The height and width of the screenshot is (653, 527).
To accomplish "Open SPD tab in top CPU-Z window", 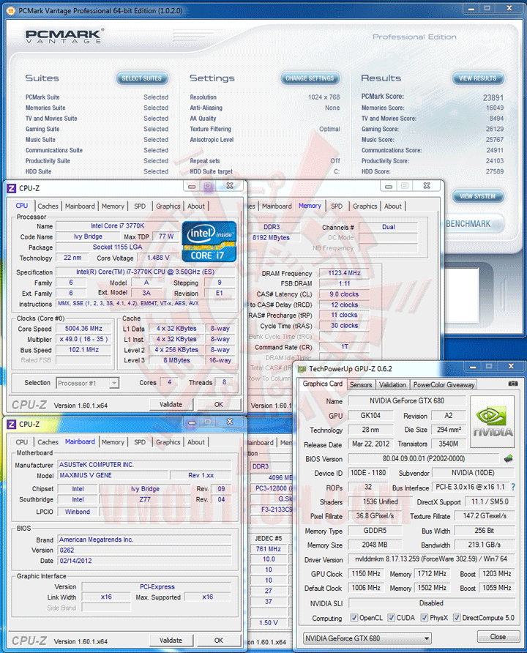I will pyautogui.click(x=140, y=206).
